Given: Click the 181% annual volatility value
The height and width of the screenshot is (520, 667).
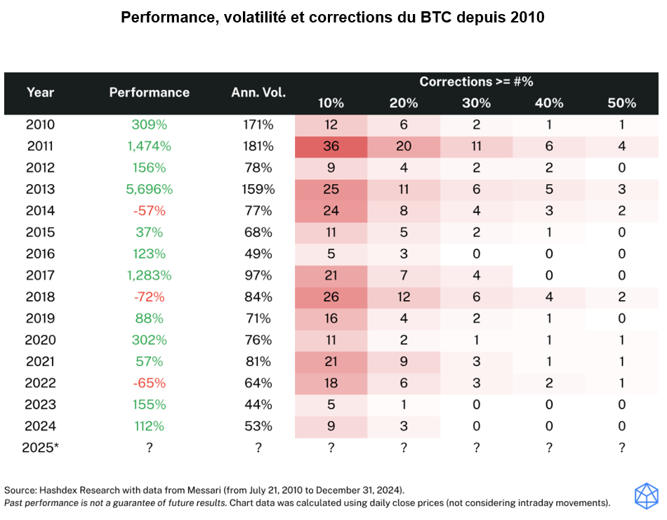Looking at the screenshot, I should point(258,147).
